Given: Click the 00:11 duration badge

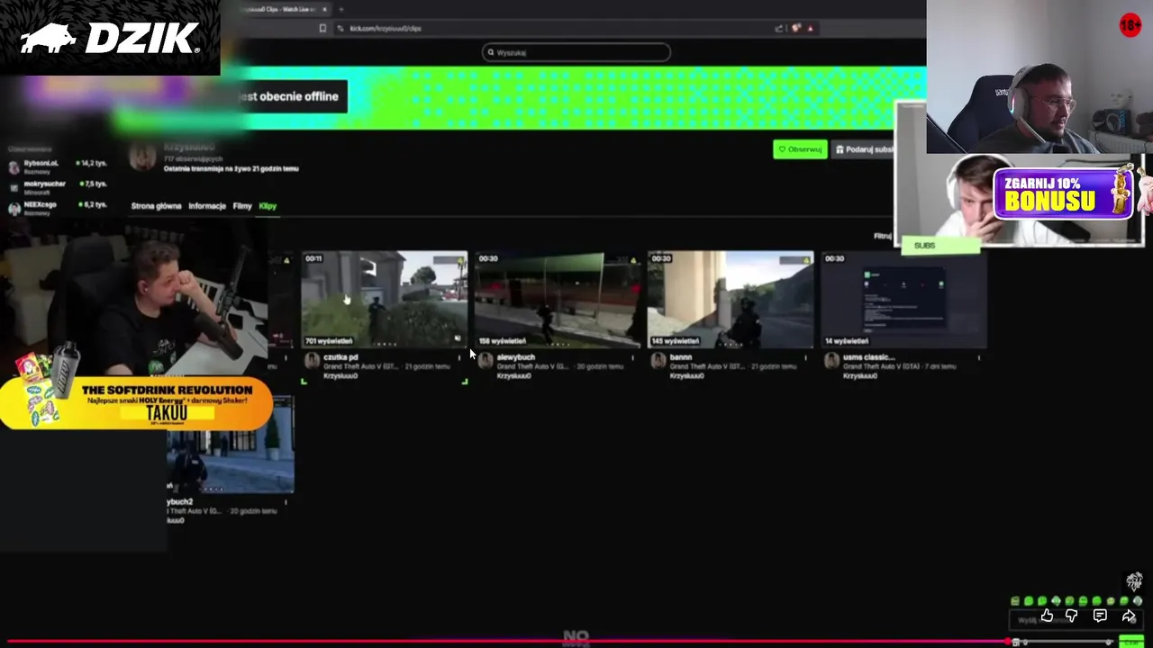Looking at the screenshot, I should 313,258.
